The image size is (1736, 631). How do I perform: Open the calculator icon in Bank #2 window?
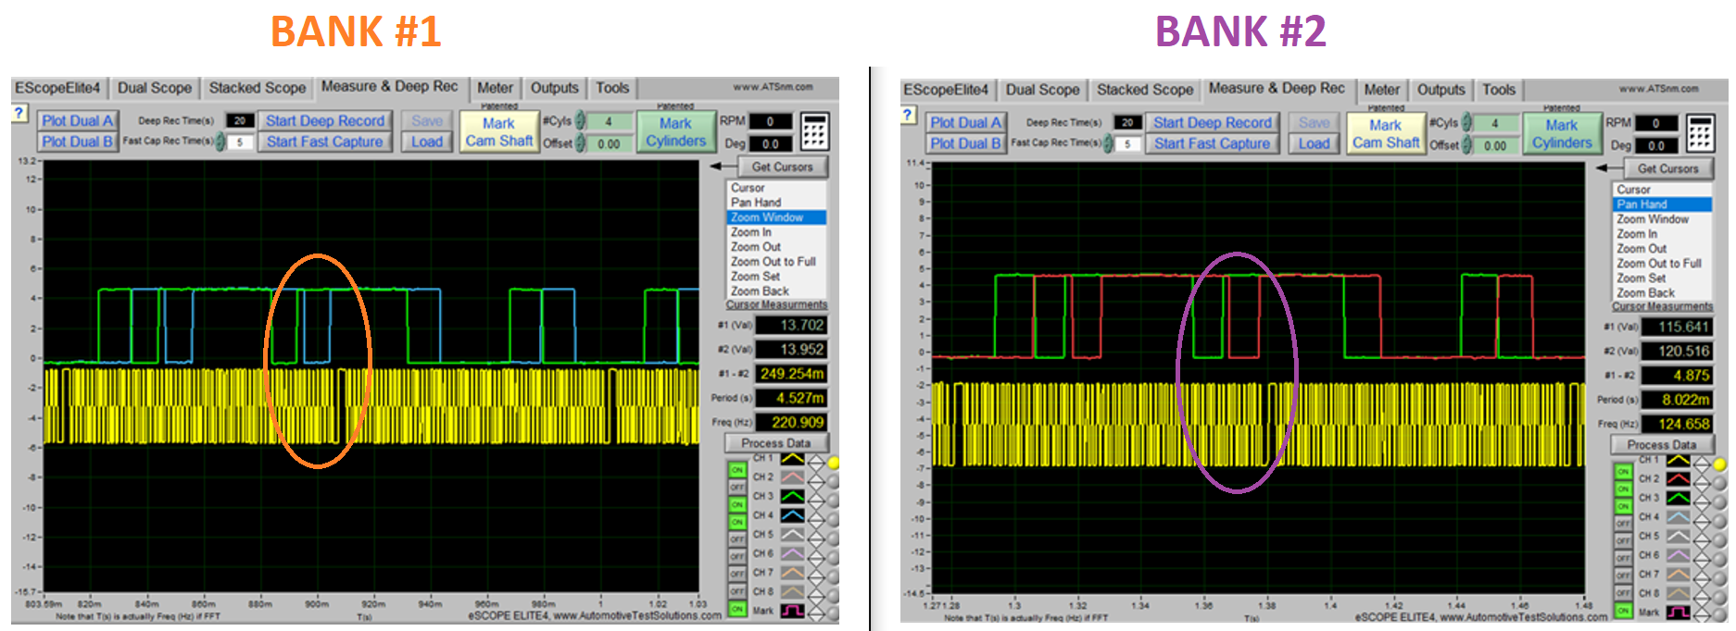click(x=1700, y=133)
